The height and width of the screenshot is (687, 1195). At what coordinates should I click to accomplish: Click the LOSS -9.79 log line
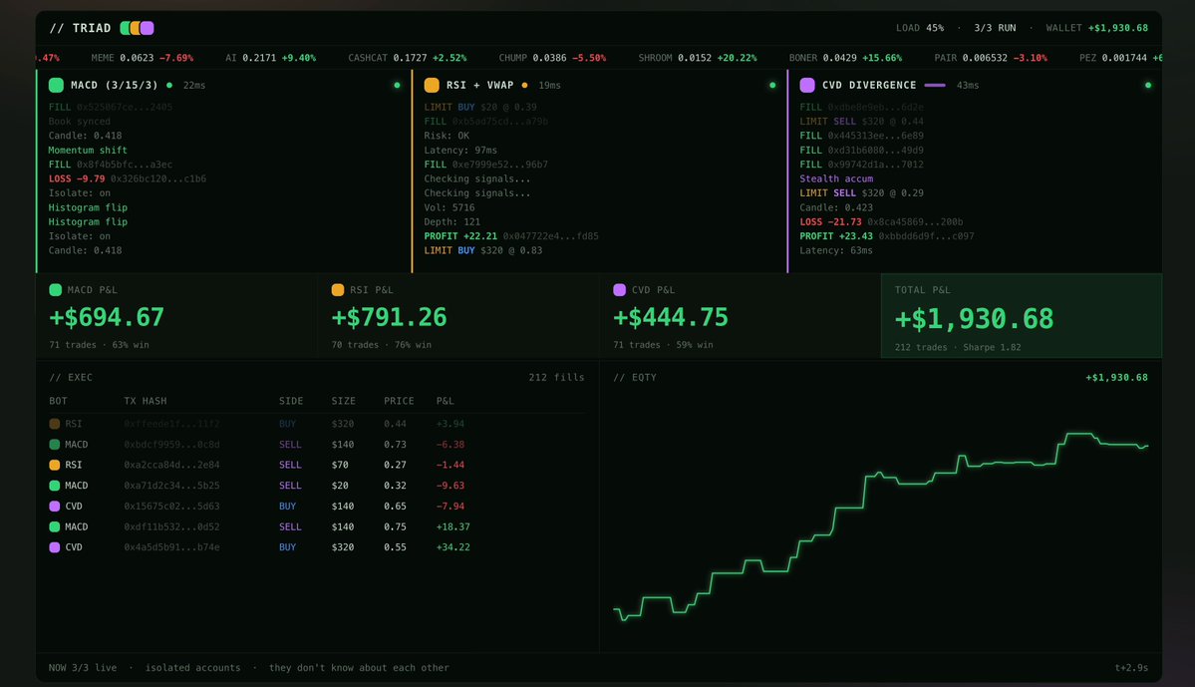128,179
